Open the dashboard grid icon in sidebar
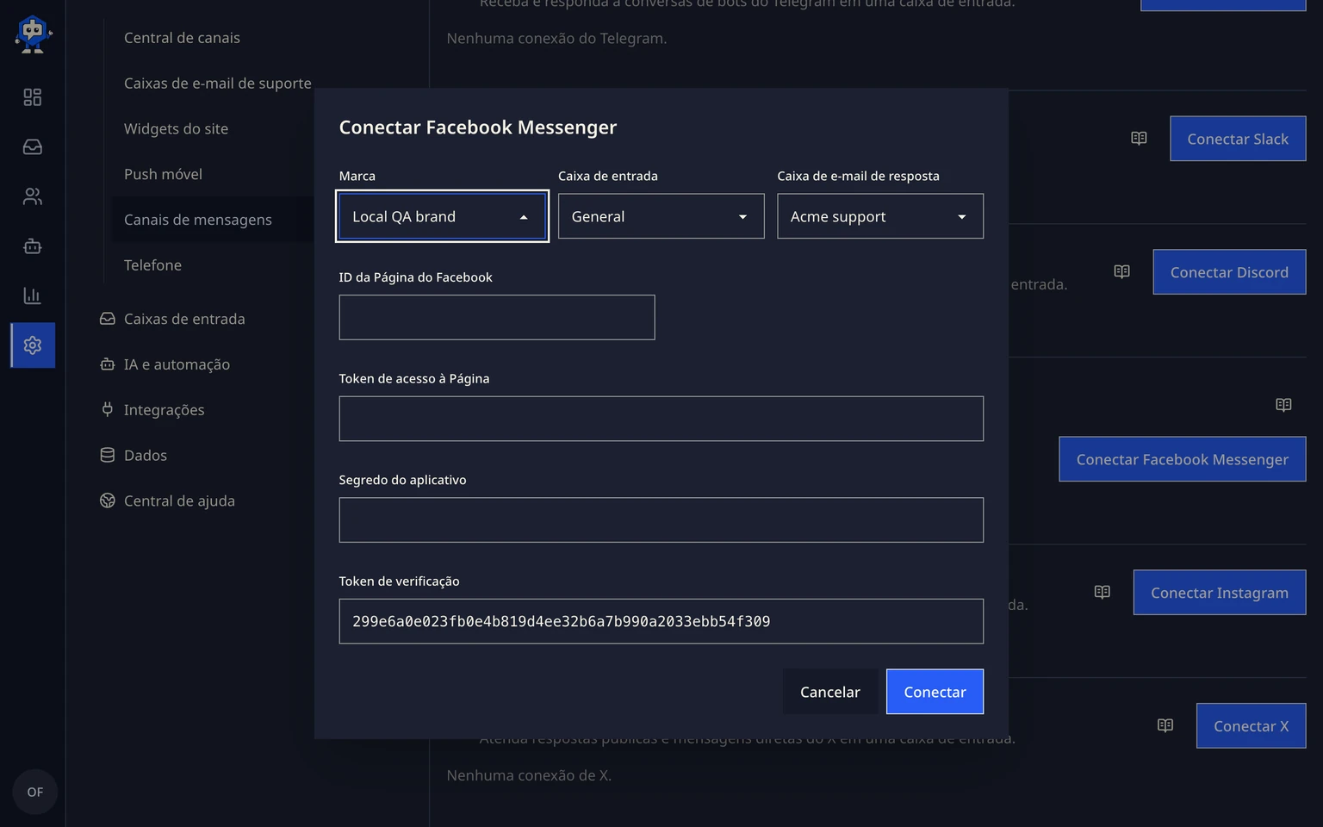The image size is (1323, 827). click(x=33, y=97)
